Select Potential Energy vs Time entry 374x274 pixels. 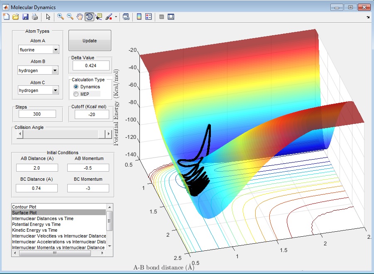(37, 224)
